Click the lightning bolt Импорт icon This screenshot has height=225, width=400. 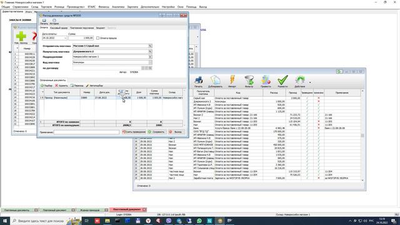click(x=232, y=80)
